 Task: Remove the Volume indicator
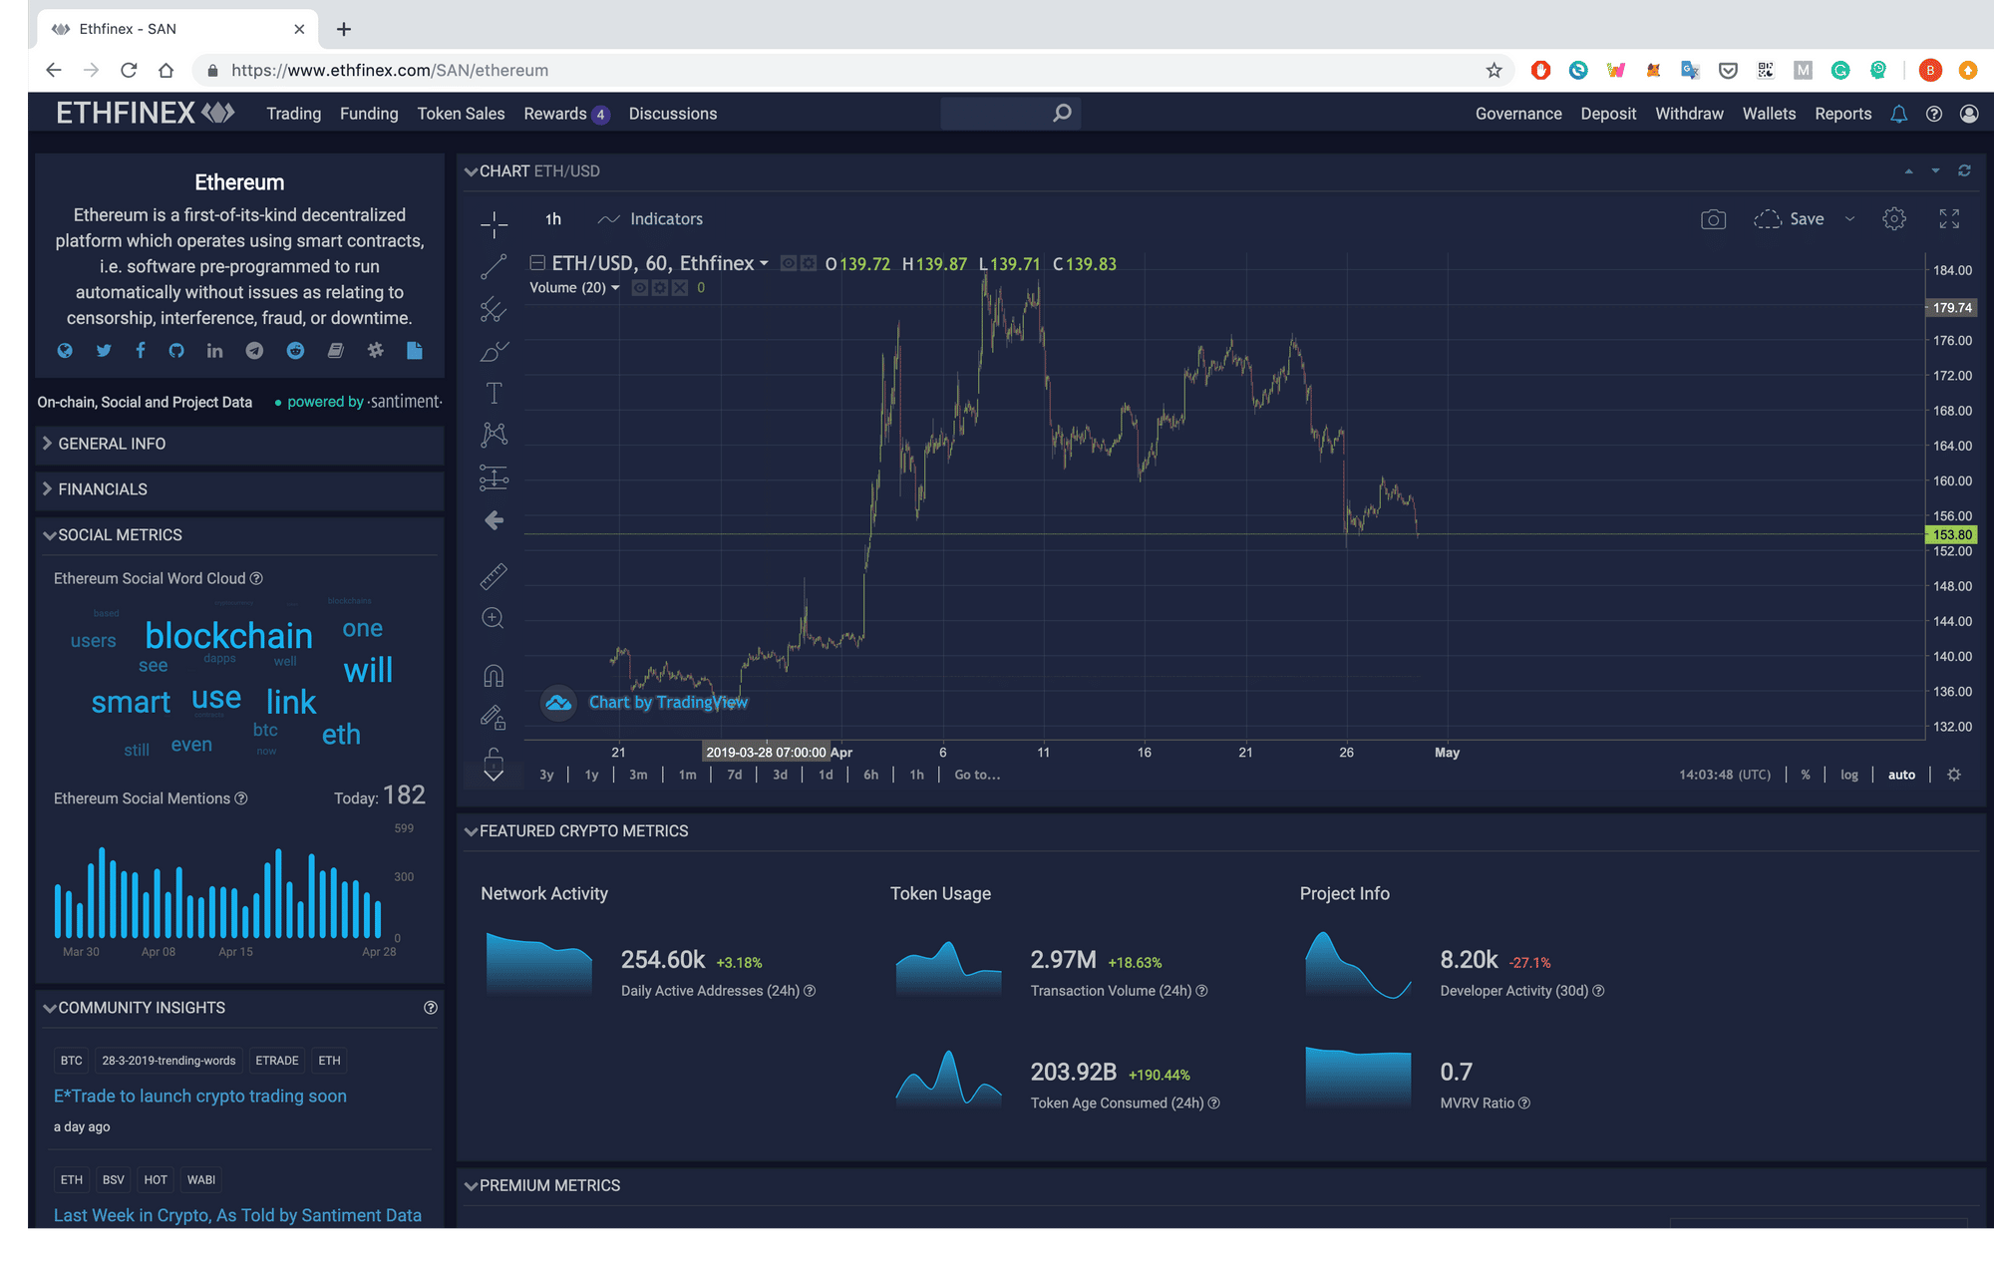pyautogui.click(x=680, y=287)
